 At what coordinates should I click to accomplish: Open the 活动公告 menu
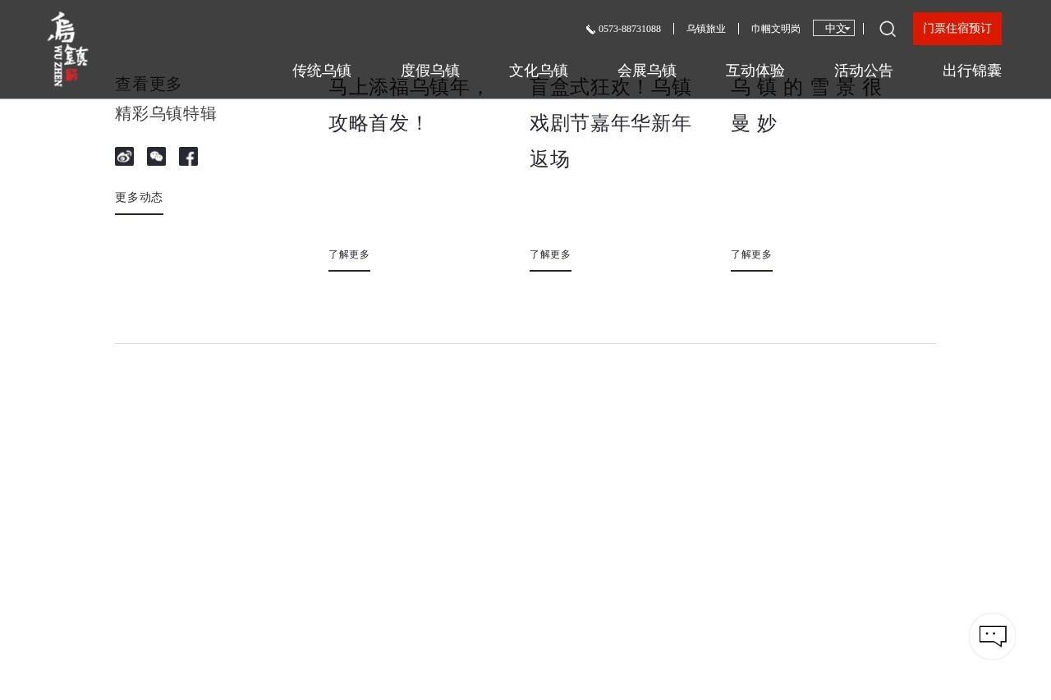coord(864,71)
